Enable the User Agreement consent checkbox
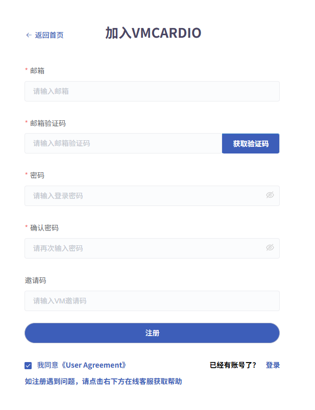Screen dimensions: 315x410 (x=28, y=365)
